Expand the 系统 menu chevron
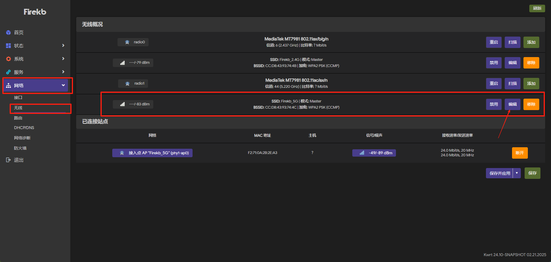This screenshot has height=262, width=551. click(x=63, y=59)
